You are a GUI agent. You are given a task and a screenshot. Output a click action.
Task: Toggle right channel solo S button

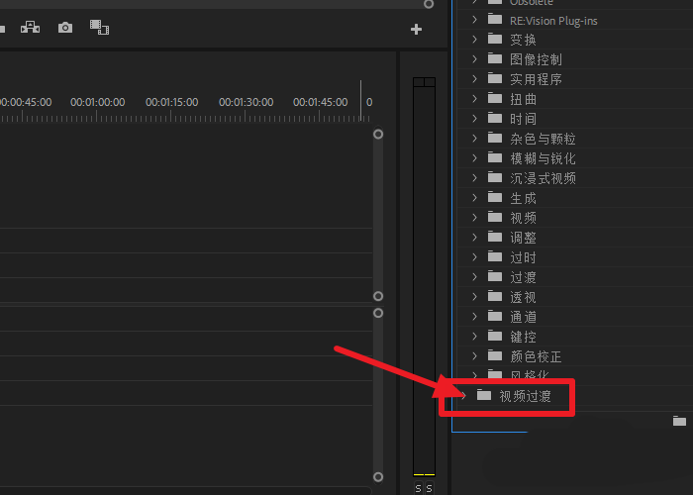pos(430,488)
